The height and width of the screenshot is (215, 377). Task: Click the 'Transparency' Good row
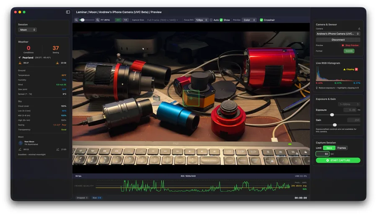[42, 130]
